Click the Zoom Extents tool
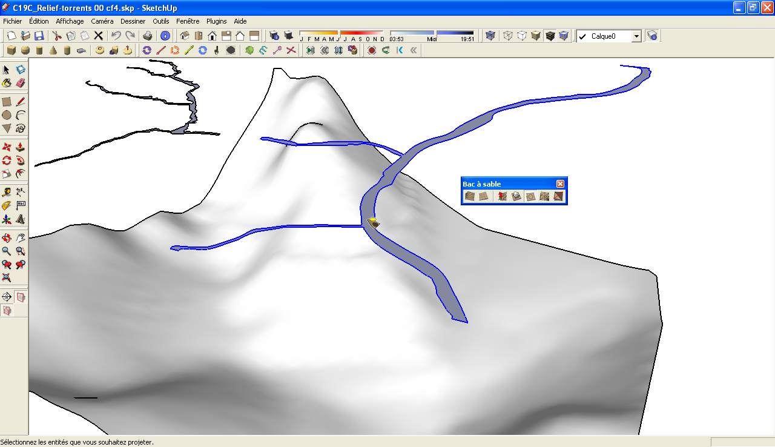This screenshot has width=775, height=447. click(x=7, y=278)
